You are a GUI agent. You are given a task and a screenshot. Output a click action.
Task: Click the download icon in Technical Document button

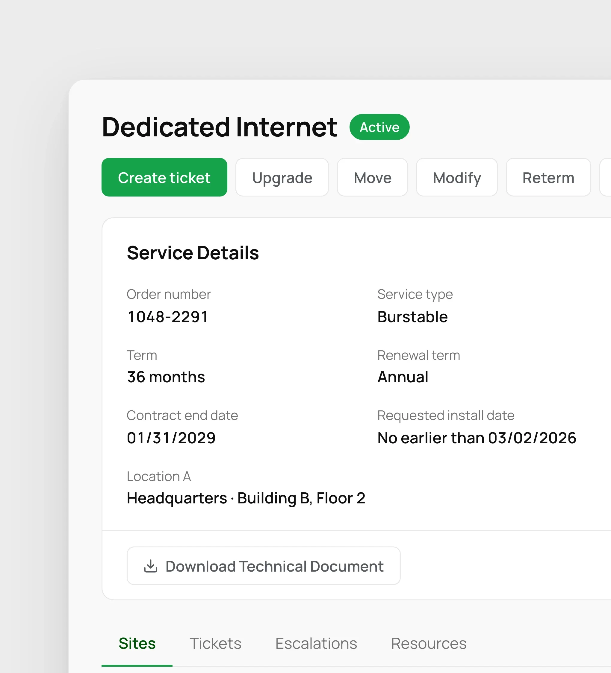click(150, 566)
